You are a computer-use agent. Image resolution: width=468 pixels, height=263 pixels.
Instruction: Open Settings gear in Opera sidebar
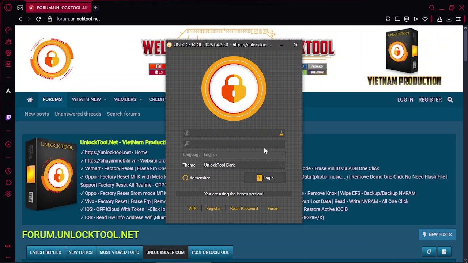coord(8,194)
